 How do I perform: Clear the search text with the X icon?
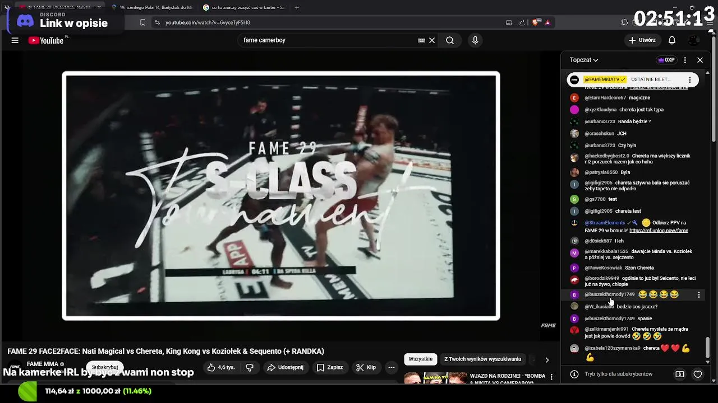pos(432,40)
